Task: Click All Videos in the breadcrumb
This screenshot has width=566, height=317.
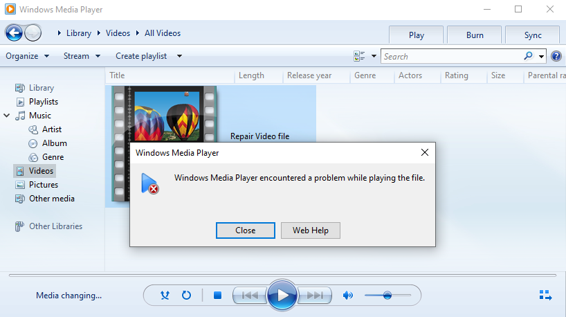Action: coord(163,33)
